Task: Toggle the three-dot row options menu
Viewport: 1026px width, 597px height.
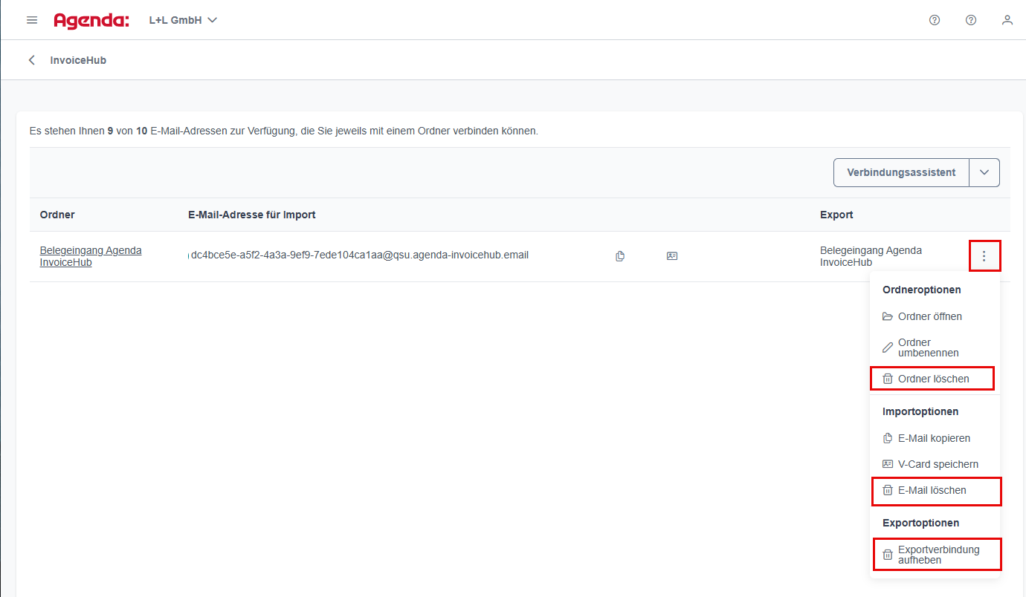Action: click(x=984, y=256)
